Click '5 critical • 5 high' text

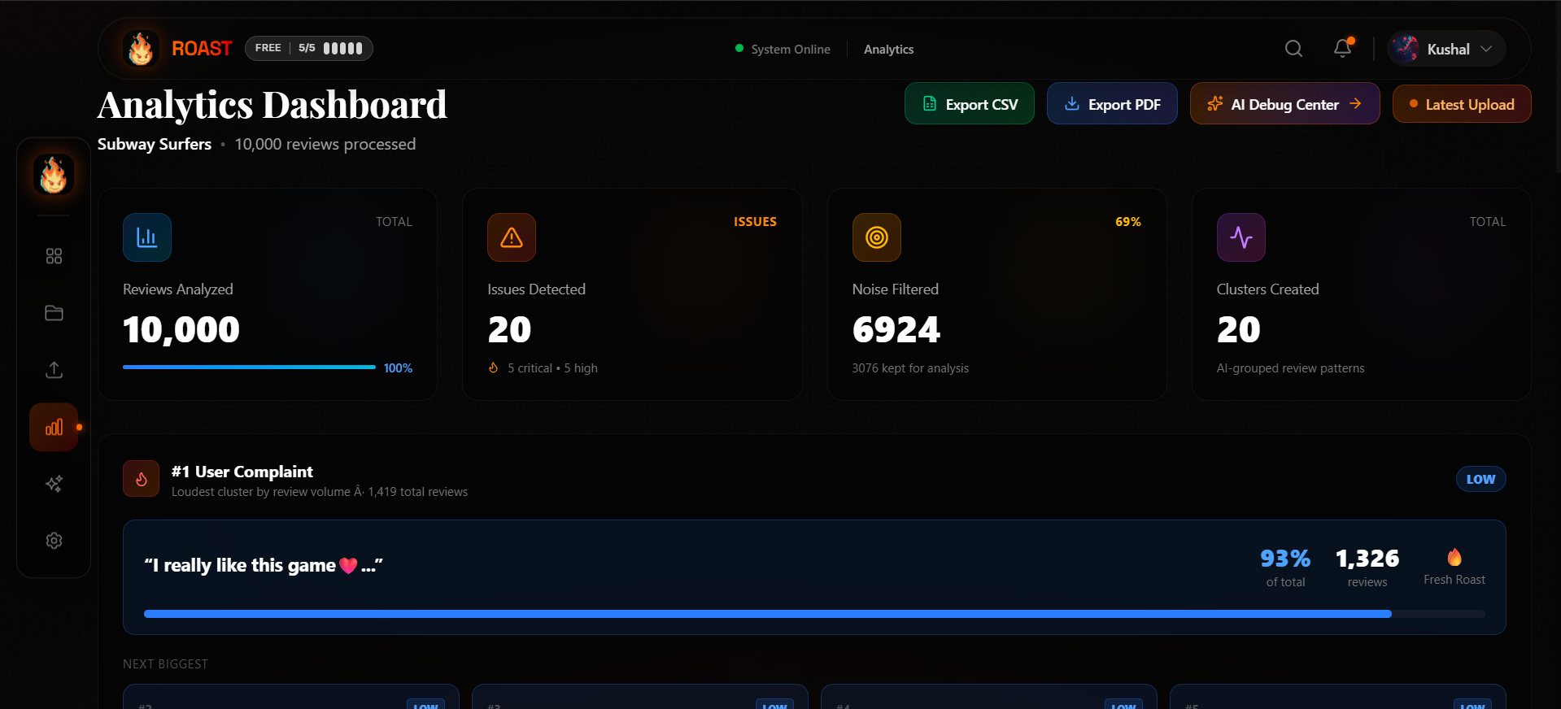click(x=552, y=368)
